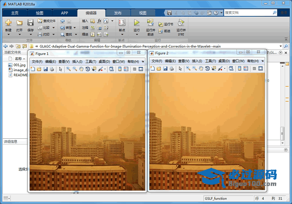
Task: Click Run and Advance (运行并前进) icon
Action: coord(150,22)
